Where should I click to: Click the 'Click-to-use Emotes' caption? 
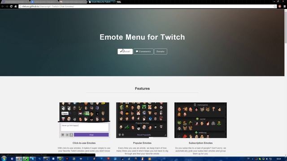[84, 143]
